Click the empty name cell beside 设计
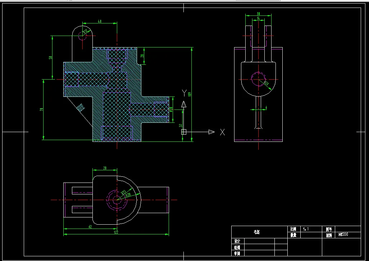Screen dimensions: 369x261 tap(260, 241)
